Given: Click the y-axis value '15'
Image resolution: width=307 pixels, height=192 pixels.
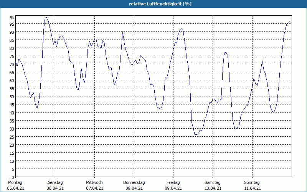Looking at the screenshot, I should click(12, 153).
